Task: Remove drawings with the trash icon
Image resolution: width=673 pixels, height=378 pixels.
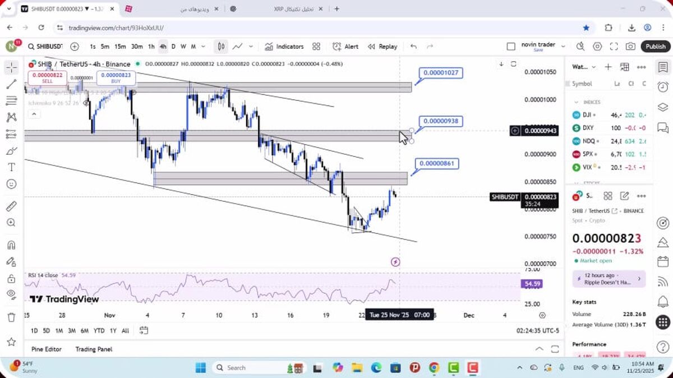Action: pyautogui.click(x=11, y=317)
